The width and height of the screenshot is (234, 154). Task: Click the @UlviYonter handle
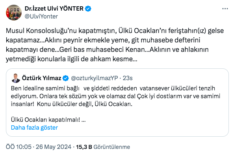coord(41,16)
